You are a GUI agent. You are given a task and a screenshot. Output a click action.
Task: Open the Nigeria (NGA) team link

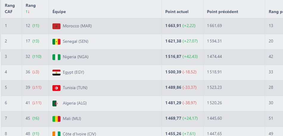coord(75,57)
